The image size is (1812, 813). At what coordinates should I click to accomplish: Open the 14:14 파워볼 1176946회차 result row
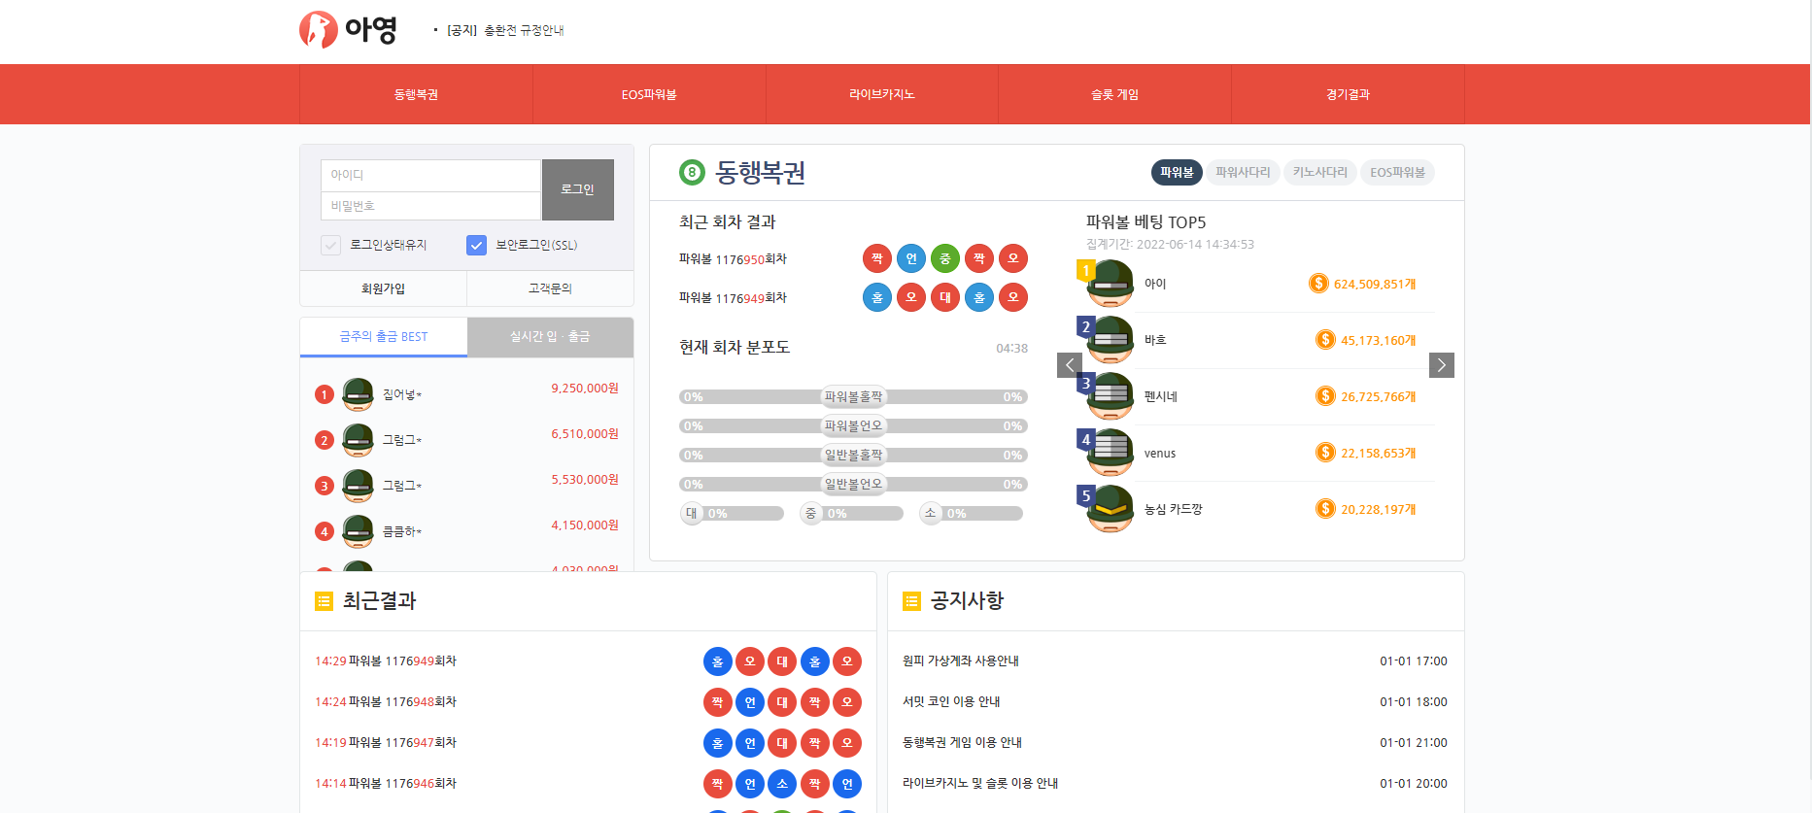pyautogui.click(x=588, y=783)
